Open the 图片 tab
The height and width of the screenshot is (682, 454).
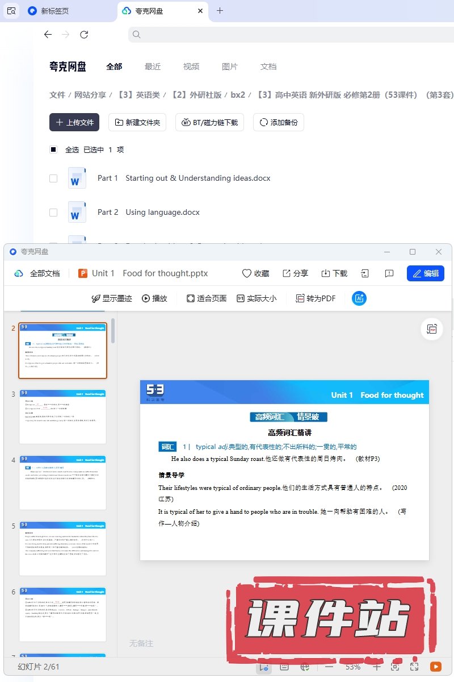(x=230, y=66)
